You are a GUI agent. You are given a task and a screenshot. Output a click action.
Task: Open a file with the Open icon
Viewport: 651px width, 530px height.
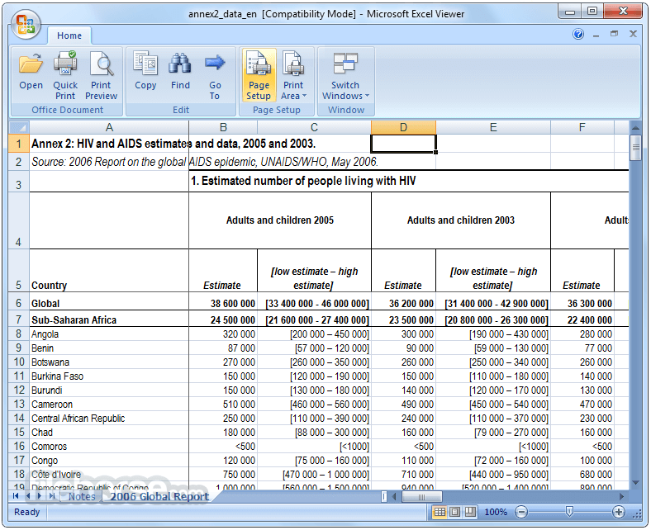(31, 73)
